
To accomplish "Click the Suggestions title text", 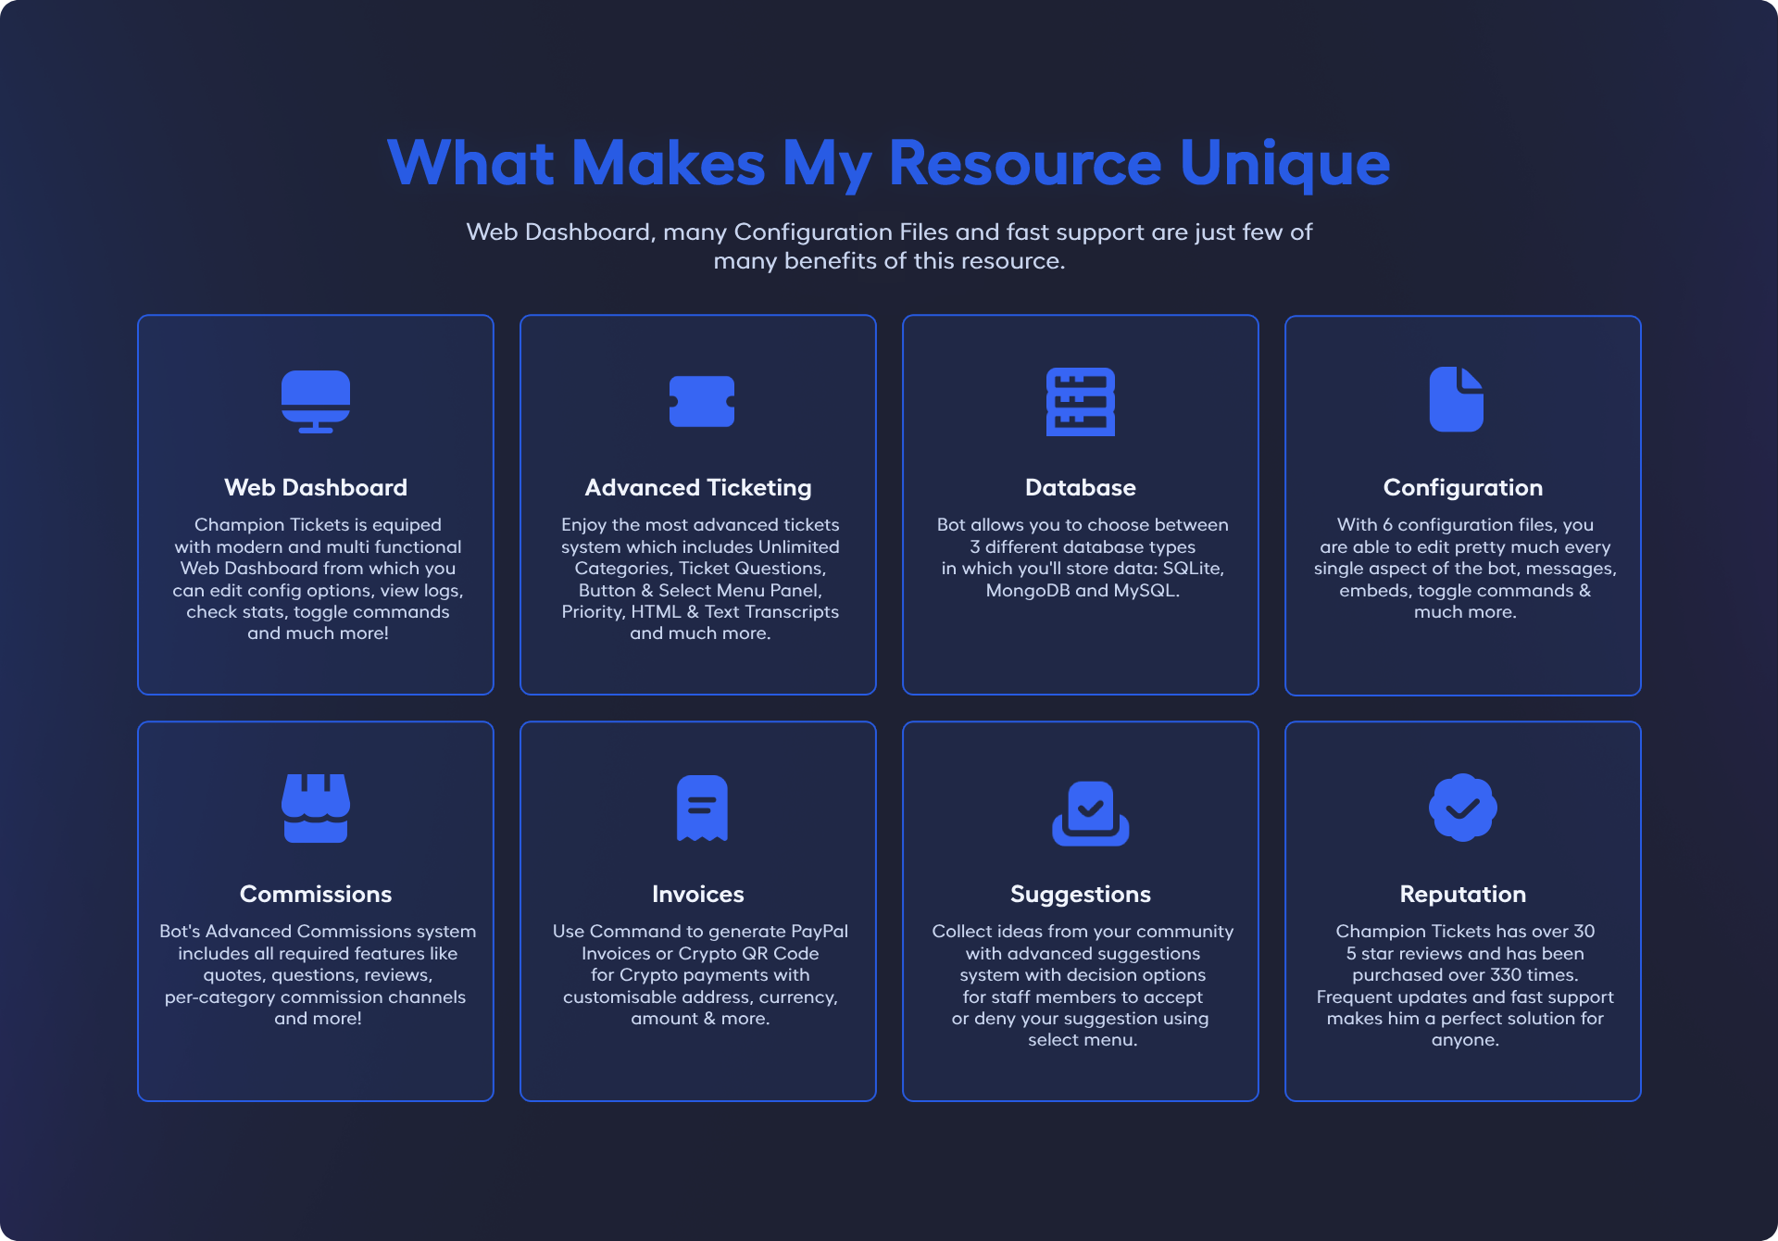I will [x=1080, y=894].
